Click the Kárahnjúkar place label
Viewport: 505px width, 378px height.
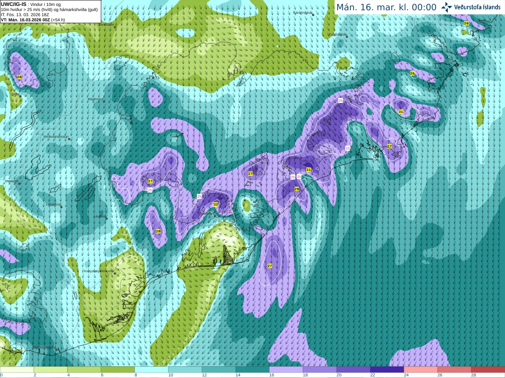(x=303, y=13)
